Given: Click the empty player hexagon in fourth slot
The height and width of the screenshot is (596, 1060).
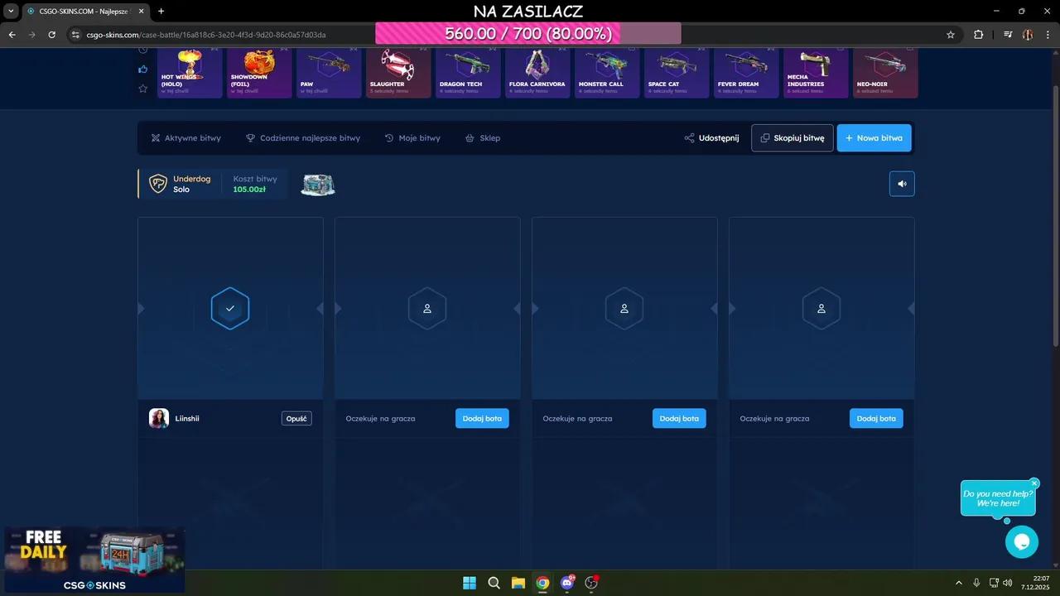Looking at the screenshot, I should point(821,308).
